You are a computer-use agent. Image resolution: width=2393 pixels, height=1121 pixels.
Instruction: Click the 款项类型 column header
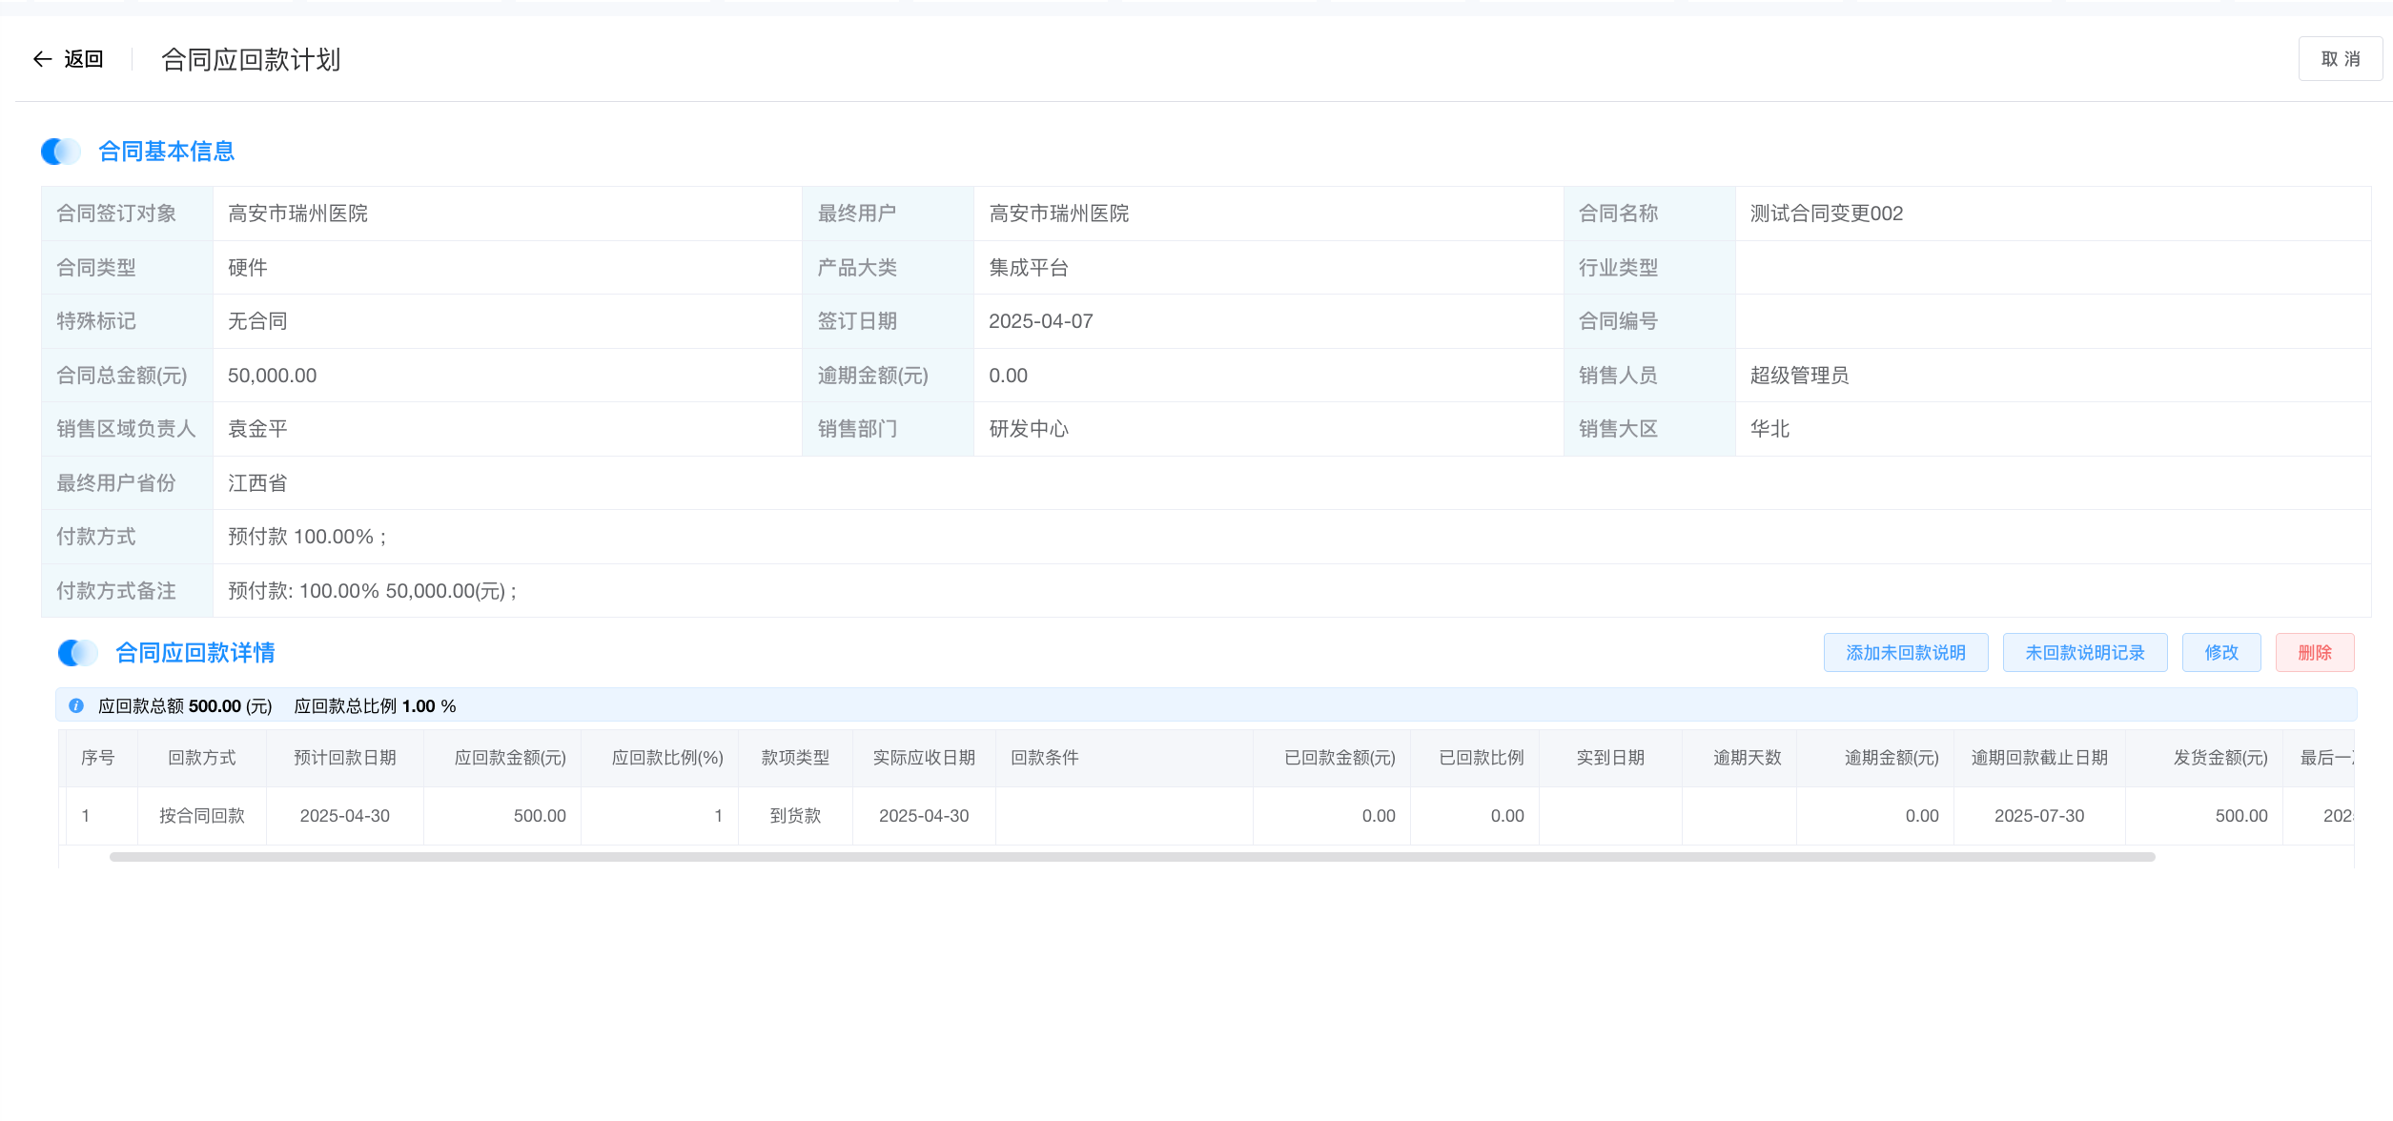coord(795,758)
